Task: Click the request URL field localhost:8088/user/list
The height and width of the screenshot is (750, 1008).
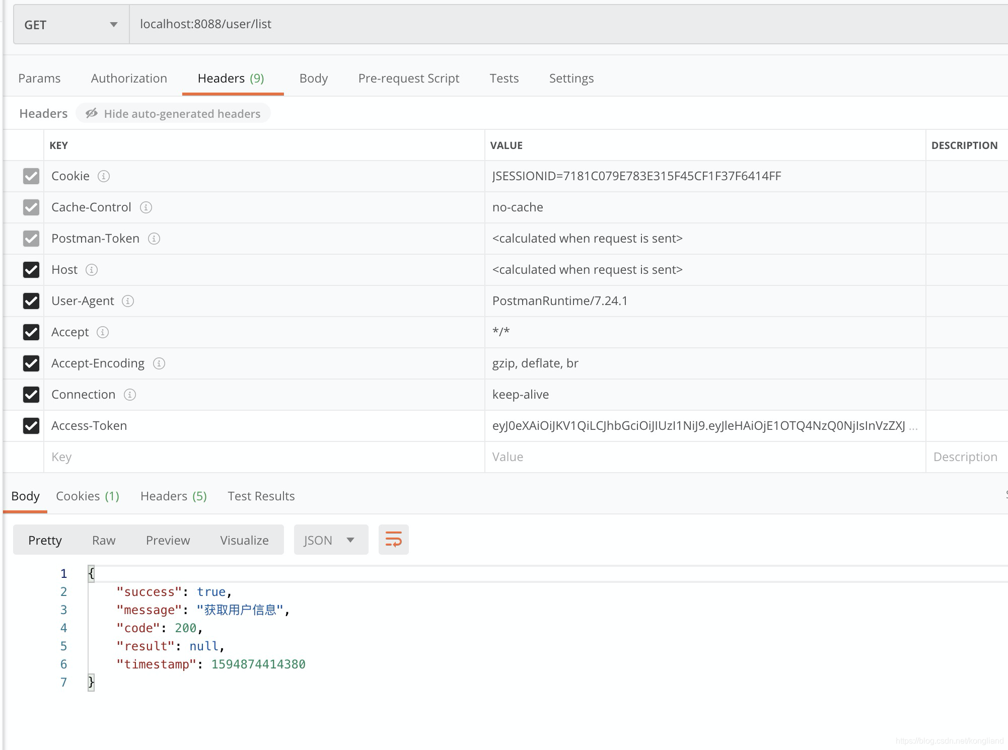Action: click(569, 24)
